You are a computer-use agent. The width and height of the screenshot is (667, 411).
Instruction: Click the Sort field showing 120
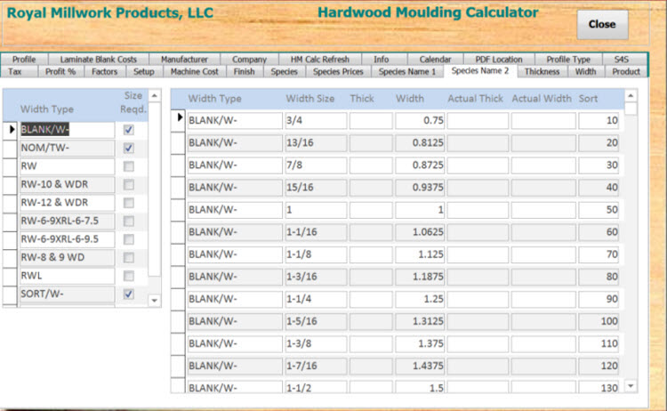click(599, 366)
